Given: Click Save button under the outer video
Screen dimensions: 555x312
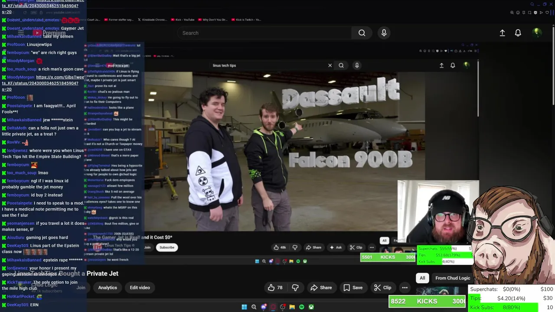Looking at the screenshot, I should [353, 287].
